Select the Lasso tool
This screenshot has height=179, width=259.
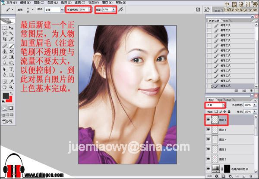pyautogui.click(x=5, y=34)
